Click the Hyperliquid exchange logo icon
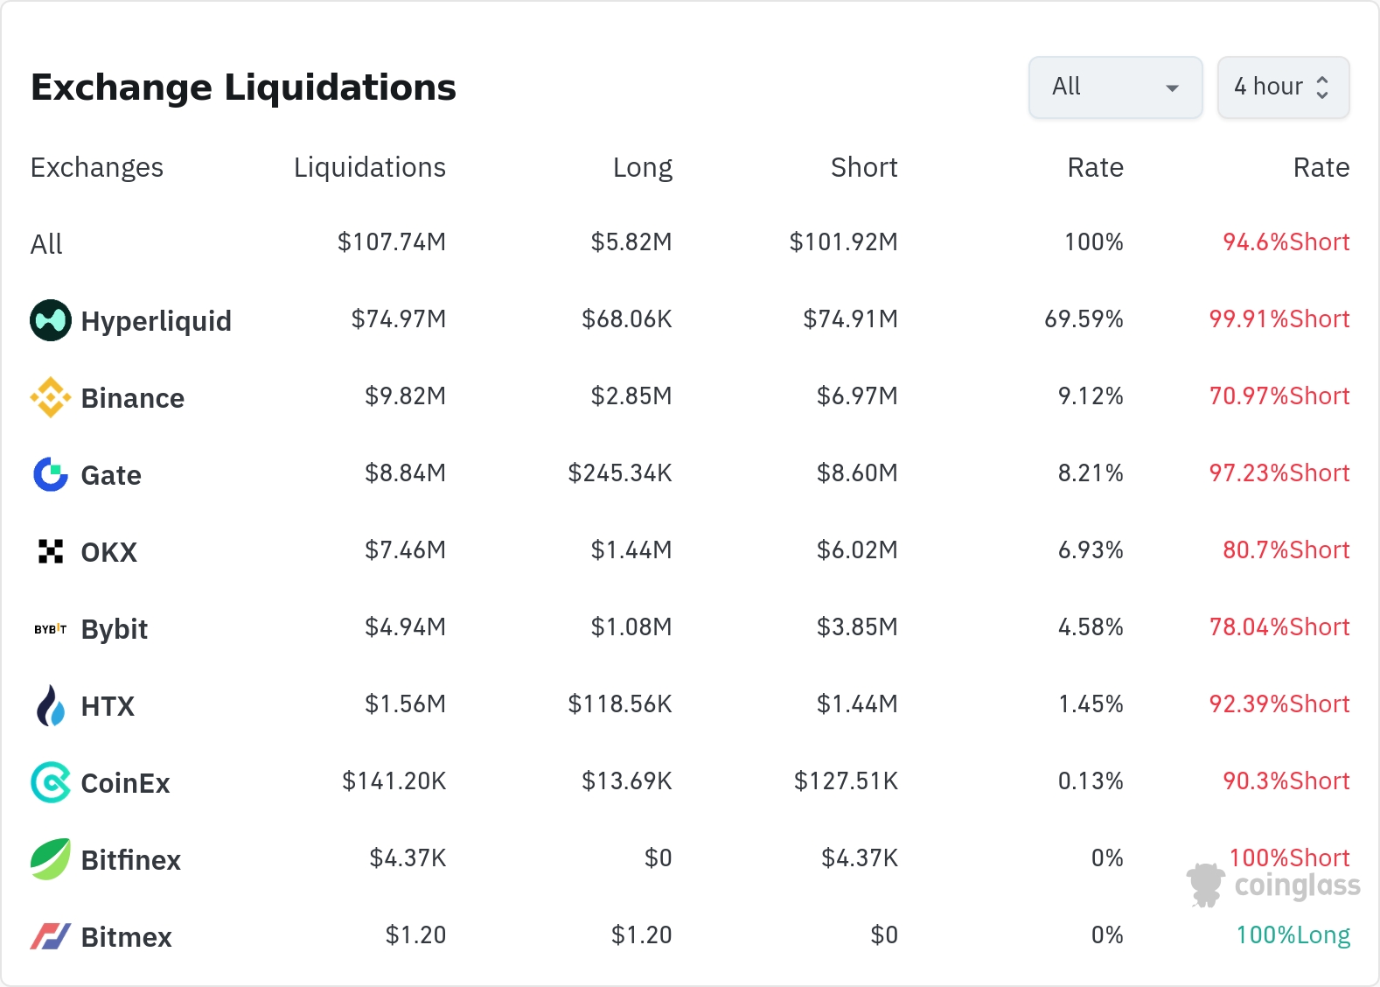The height and width of the screenshot is (987, 1380). (x=51, y=320)
